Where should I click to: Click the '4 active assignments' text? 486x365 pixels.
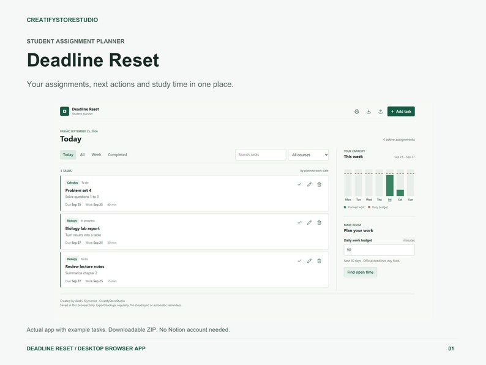pos(398,140)
